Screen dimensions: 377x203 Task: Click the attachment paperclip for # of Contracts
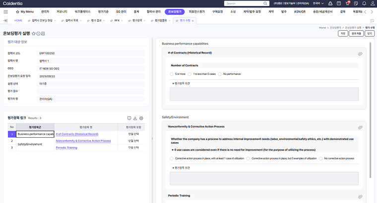click(360, 54)
